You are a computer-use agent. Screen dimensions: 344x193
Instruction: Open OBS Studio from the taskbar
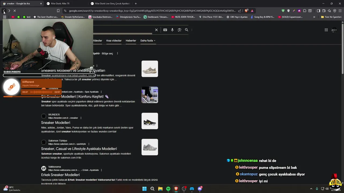pyautogui.click(x=184, y=189)
